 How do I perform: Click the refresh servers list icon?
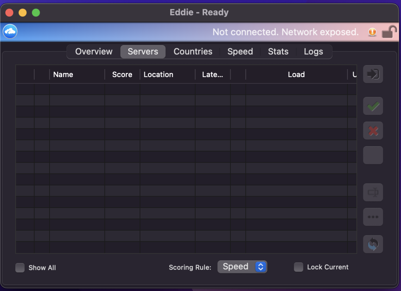pyautogui.click(x=373, y=244)
